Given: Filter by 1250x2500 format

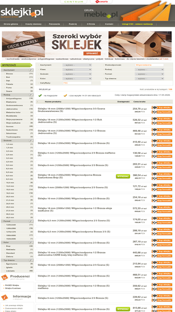Looking at the screenshot, I should [x=11, y=228].
